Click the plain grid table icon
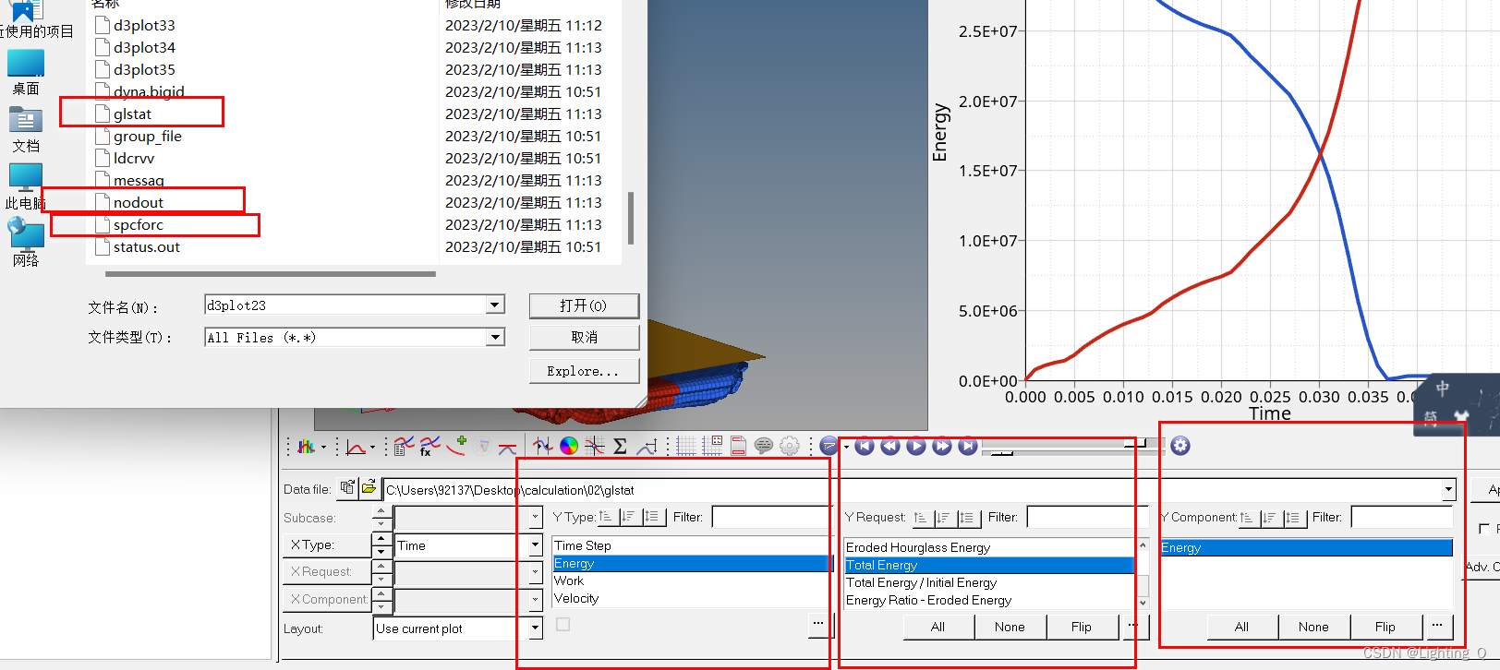The height and width of the screenshot is (670, 1500). [x=686, y=447]
